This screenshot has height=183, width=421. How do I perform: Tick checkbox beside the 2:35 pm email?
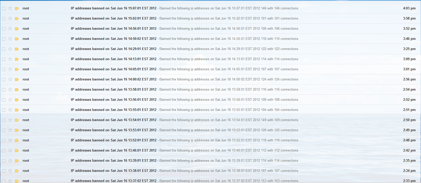click(4, 161)
